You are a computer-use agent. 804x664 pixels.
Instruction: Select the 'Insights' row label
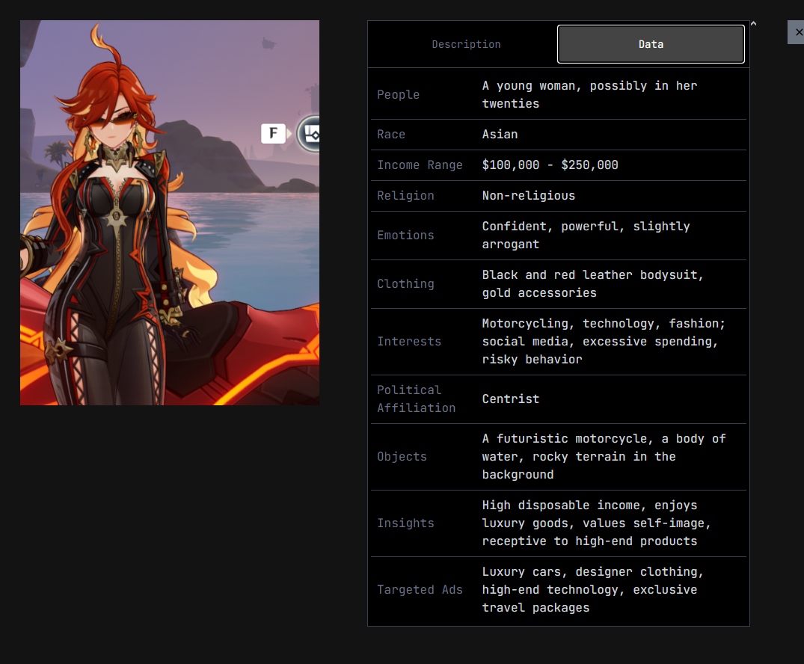[x=405, y=523]
